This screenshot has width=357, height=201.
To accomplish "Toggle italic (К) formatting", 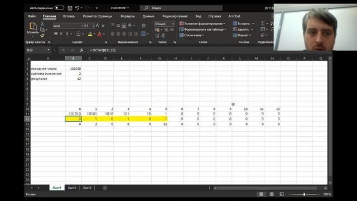I will [x=61, y=33].
